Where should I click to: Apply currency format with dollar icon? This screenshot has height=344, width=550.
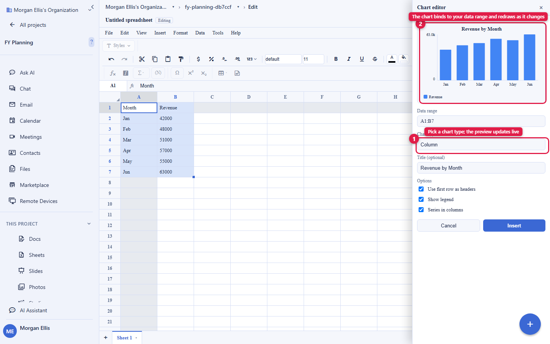tap(198, 59)
